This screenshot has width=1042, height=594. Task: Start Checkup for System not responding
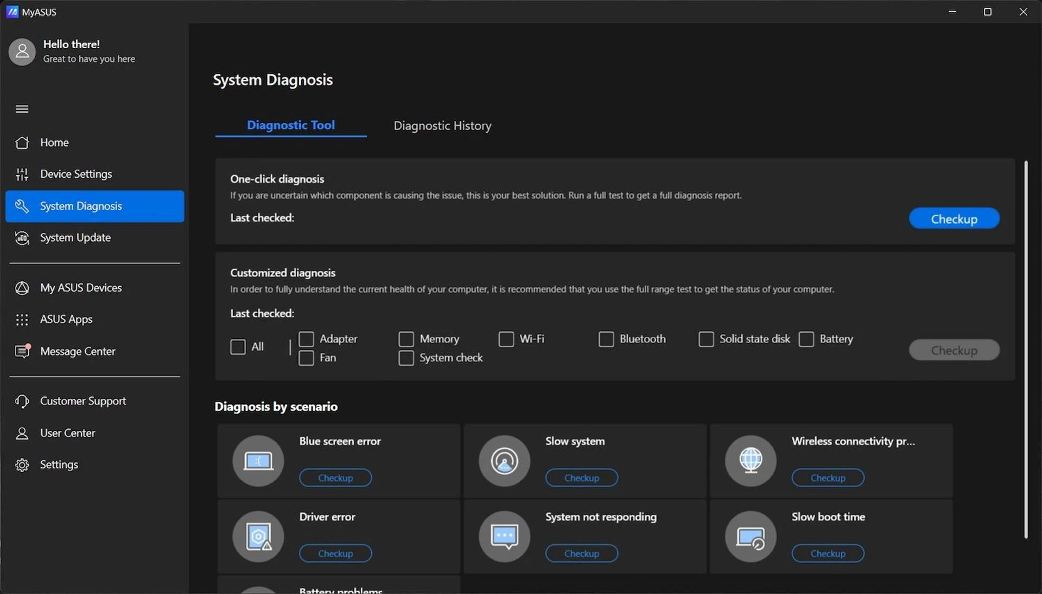pyautogui.click(x=582, y=553)
